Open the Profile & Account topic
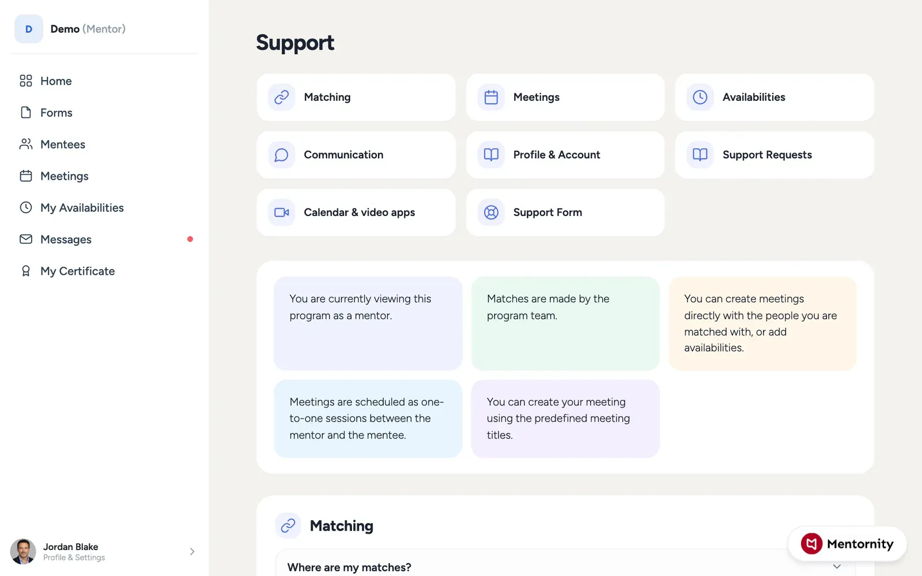 (565, 155)
